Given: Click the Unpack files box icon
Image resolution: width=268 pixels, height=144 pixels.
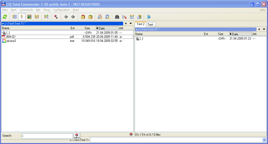Looking at the screenshot, I should pos(90,17).
